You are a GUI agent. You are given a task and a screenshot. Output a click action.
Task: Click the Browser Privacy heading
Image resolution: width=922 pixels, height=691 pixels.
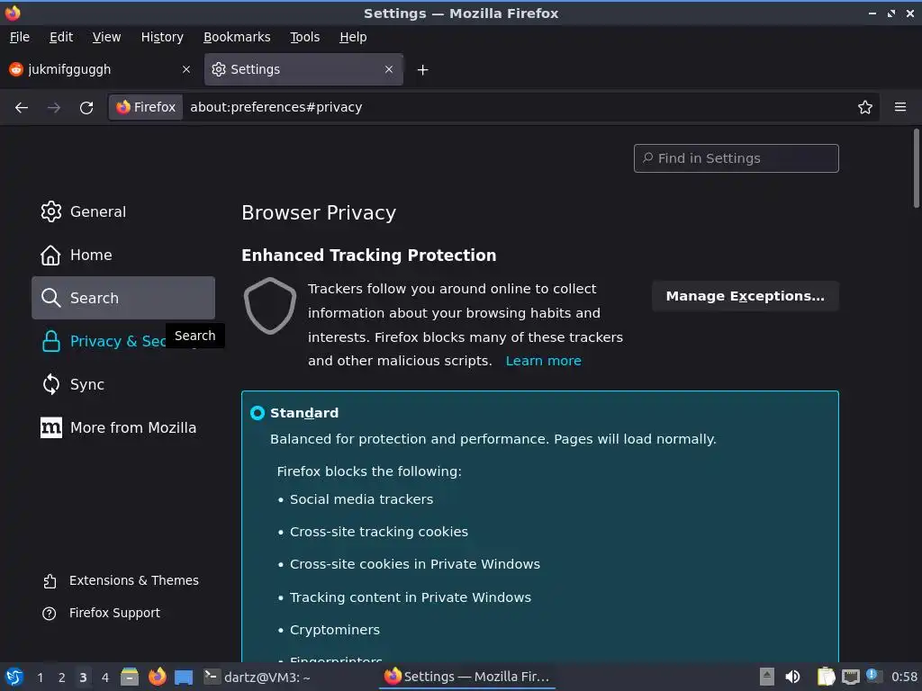[x=319, y=212]
